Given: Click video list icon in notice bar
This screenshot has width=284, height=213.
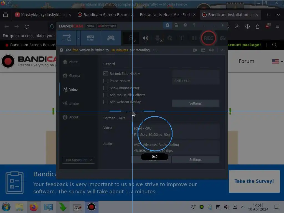Looking at the screenshot, I should pyautogui.click(x=195, y=50).
